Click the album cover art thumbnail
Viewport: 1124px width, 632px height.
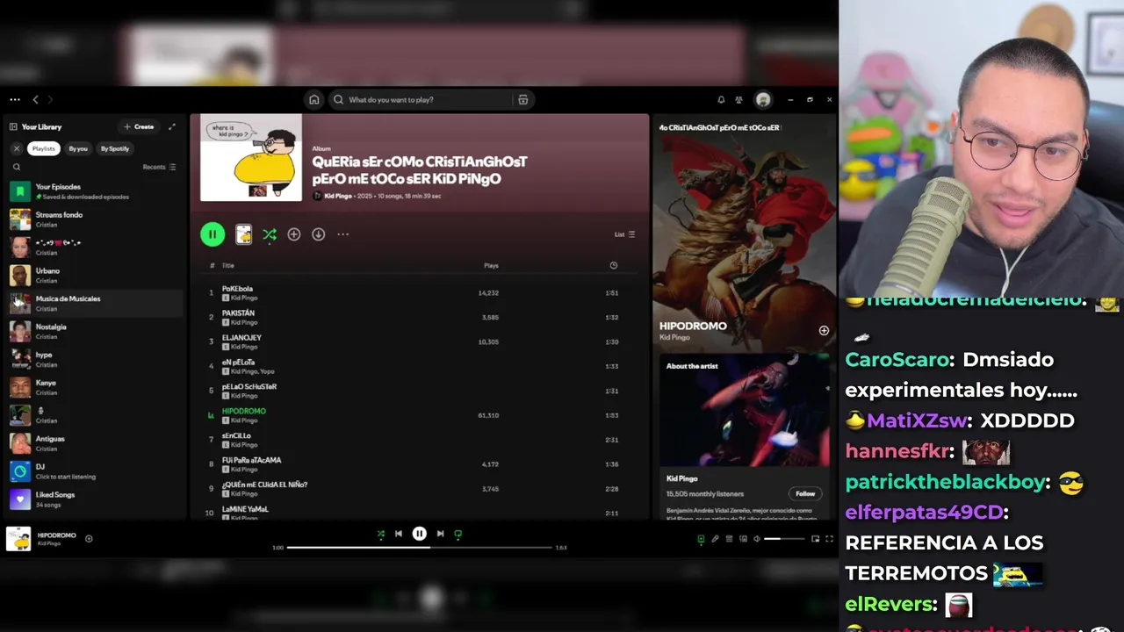[251, 158]
